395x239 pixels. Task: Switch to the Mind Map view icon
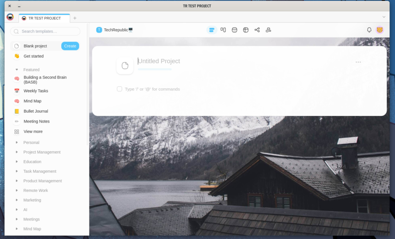click(257, 30)
